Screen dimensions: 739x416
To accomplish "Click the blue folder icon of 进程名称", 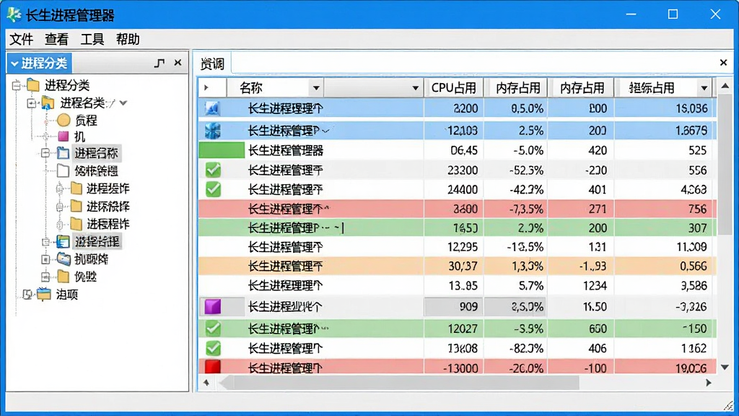I will point(64,153).
